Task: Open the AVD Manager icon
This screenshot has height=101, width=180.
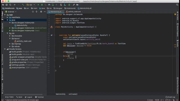Action: 61,5
